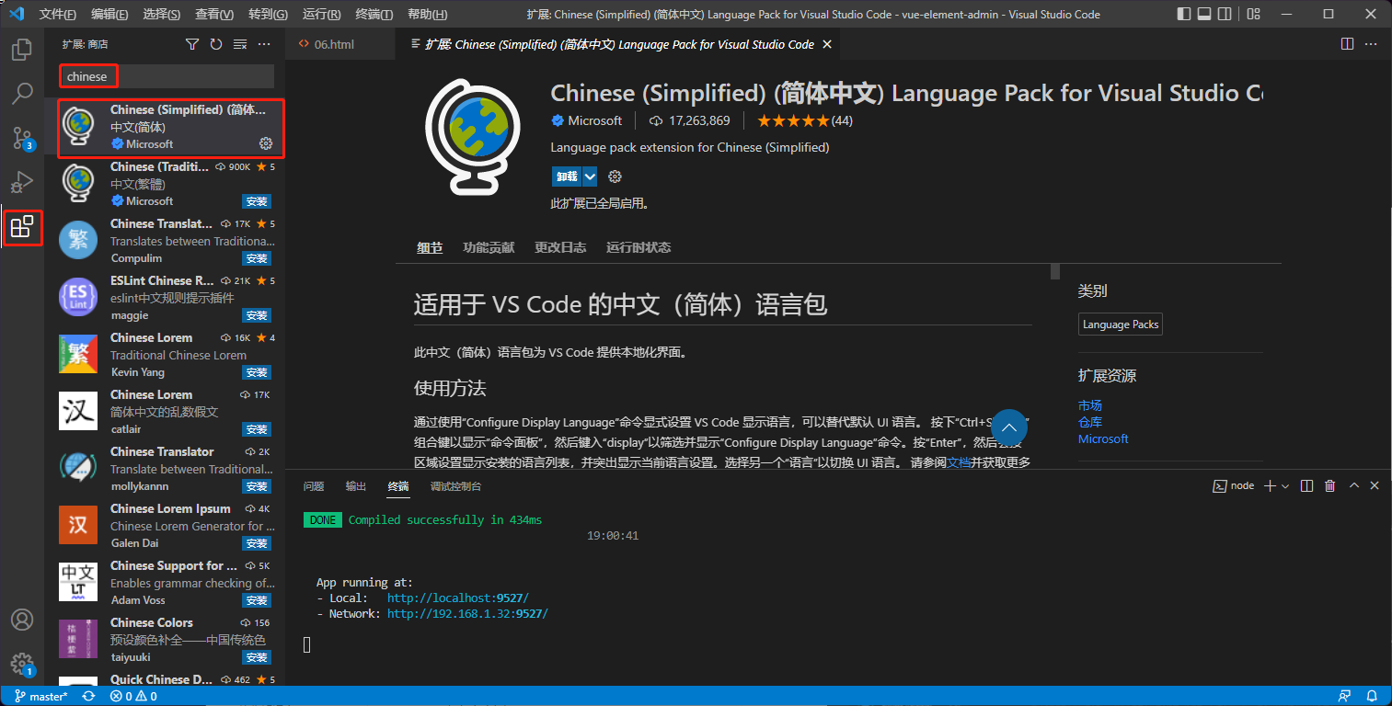
Task: Open the Explorer view in activity bar
Action: click(x=22, y=50)
